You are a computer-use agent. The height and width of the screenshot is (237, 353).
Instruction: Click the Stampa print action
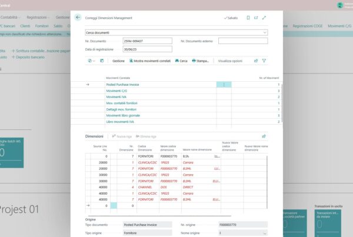pyautogui.click(x=202, y=61)
